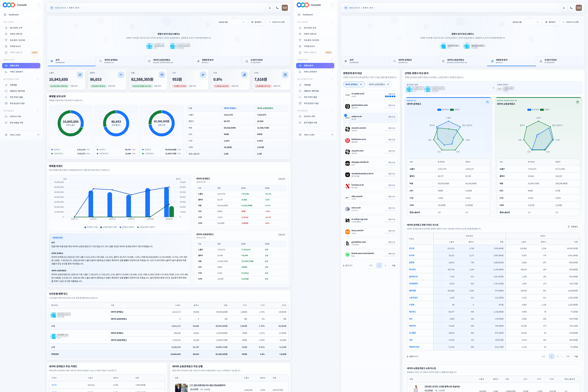Switch to 요약 tab in the Rivals screen
Screen dimensions: 588x392
pos(365,61)
